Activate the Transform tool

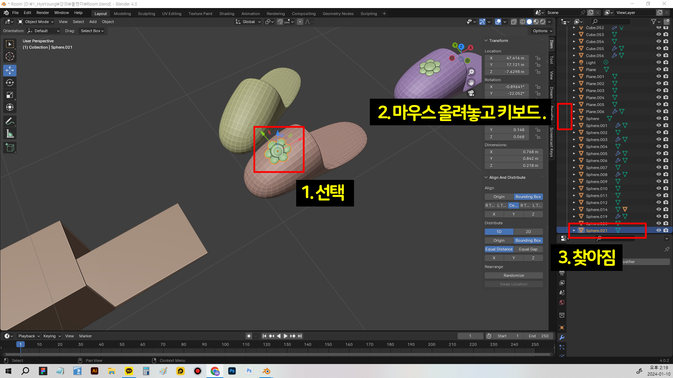(10, 107)
